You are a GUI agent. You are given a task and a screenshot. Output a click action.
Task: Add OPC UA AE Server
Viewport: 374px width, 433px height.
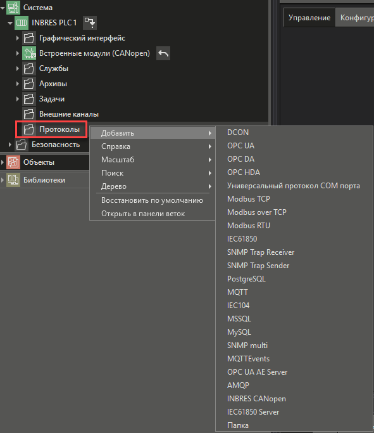294,372
